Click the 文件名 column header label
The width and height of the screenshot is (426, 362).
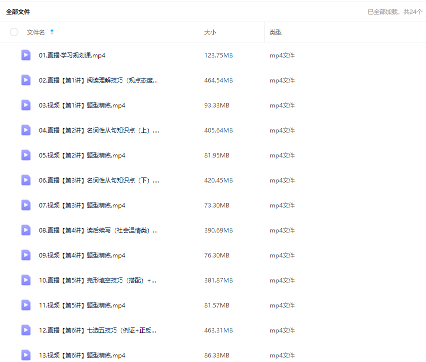click(35, 32)
